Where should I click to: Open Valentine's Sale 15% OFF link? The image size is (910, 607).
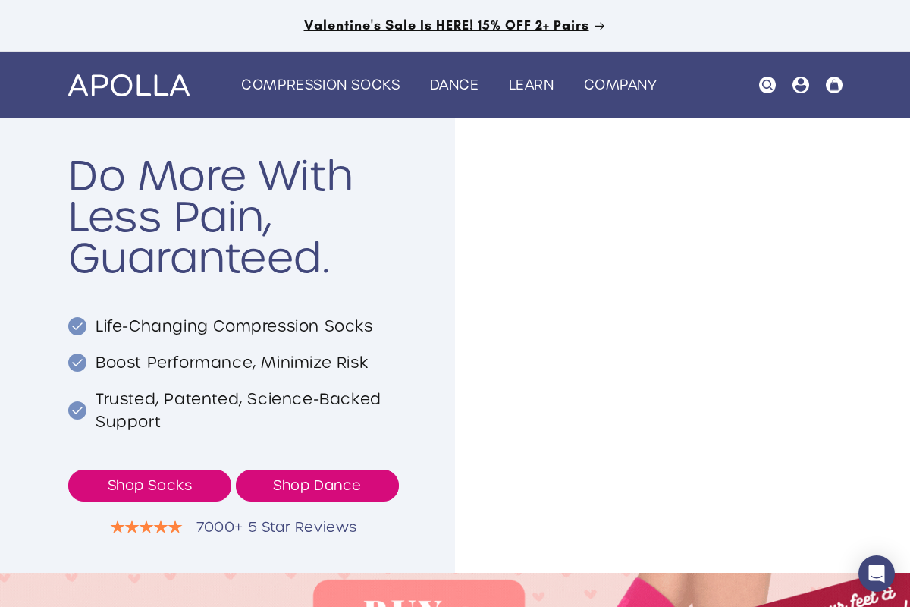pyautogui.click(x=446, y=26)
